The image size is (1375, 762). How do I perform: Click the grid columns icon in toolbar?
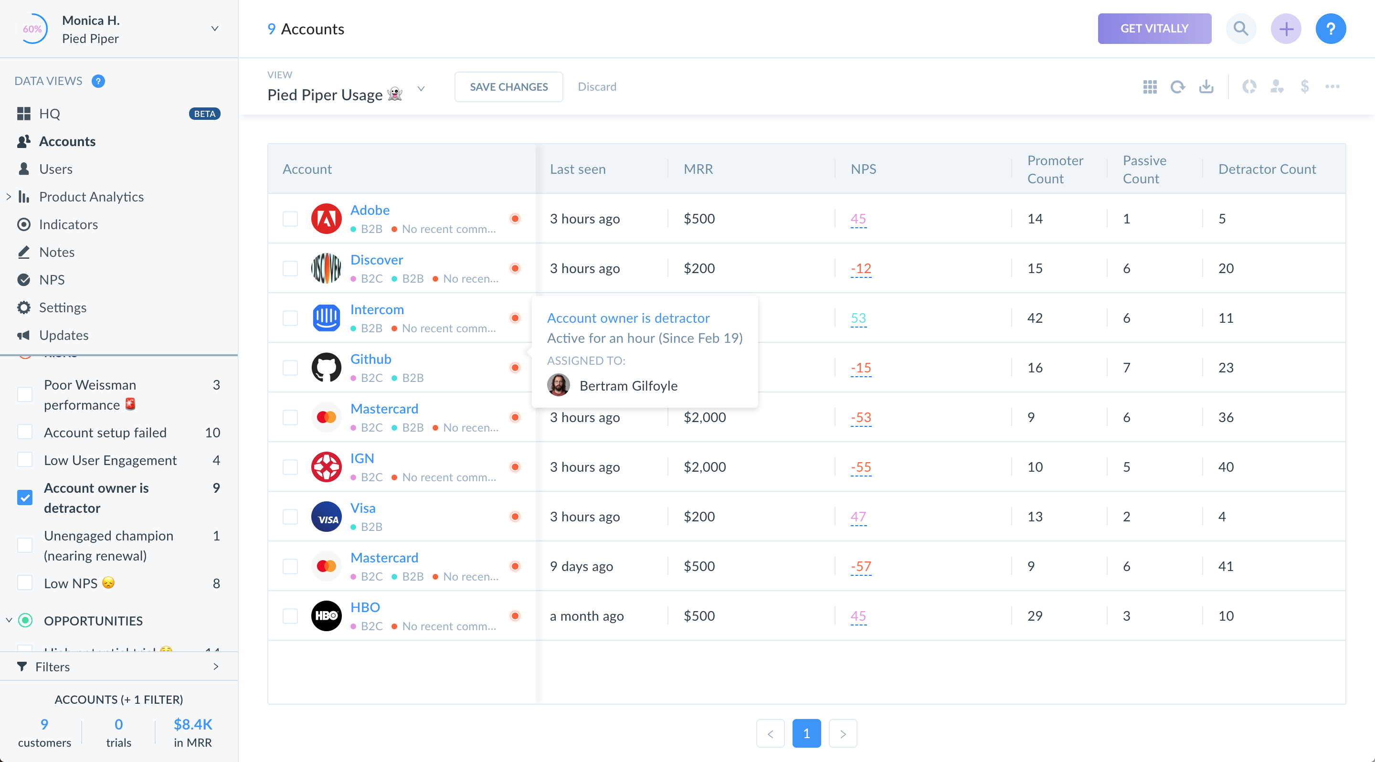click(1150, 86)
